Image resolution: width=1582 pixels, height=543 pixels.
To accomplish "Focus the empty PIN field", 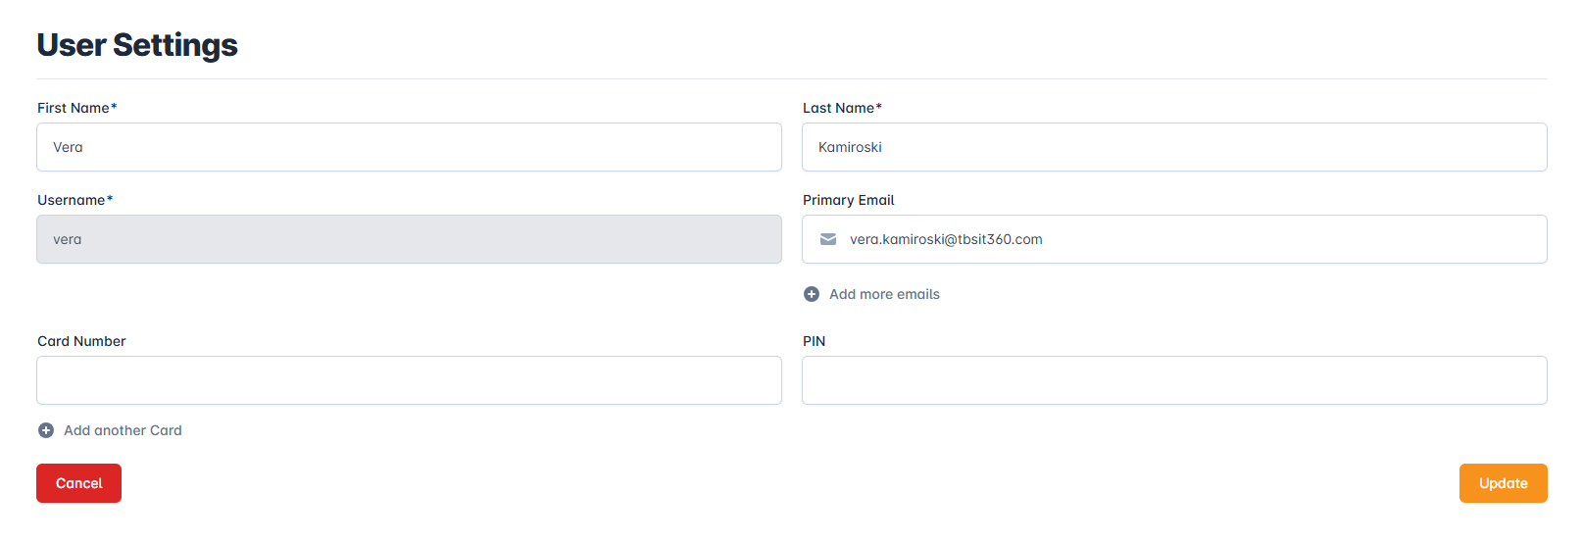I will [x=1174, y=380].
